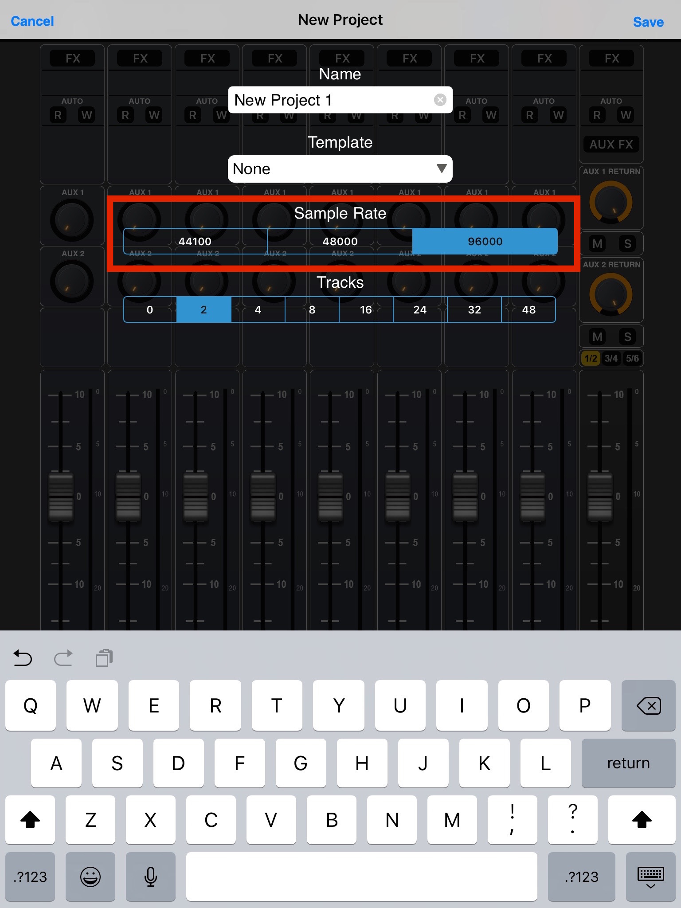Tap the first channel's AUX 1 knob
Viewport: 681px width, 908px height.
(72, 220)
